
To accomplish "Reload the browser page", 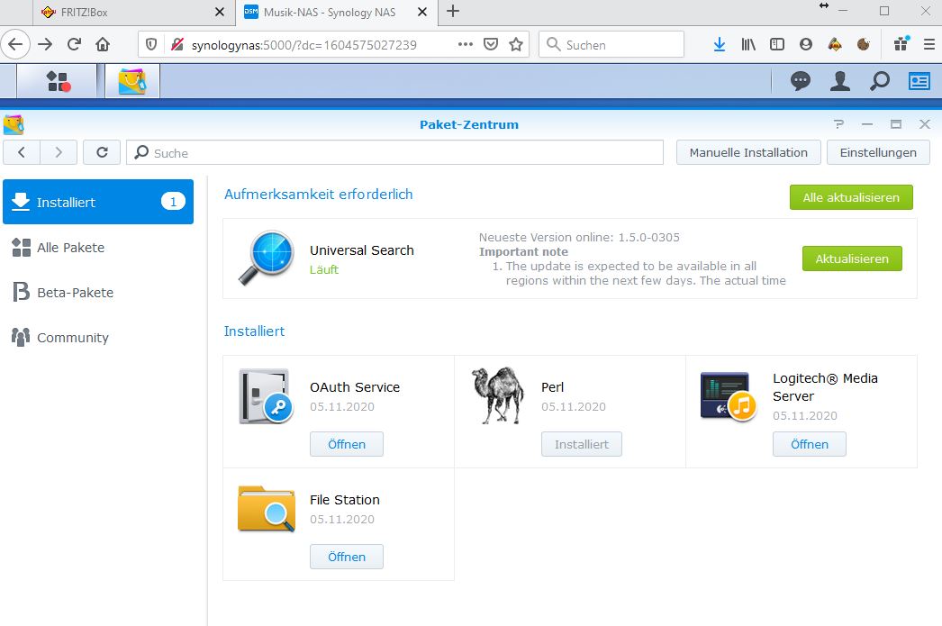I will 74,44.
